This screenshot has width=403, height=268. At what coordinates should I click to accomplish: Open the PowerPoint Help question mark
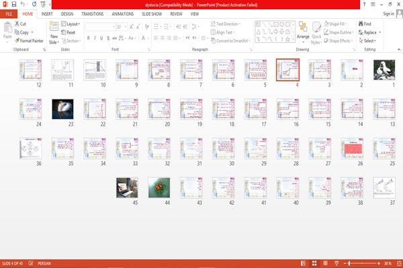pos(364,4)
